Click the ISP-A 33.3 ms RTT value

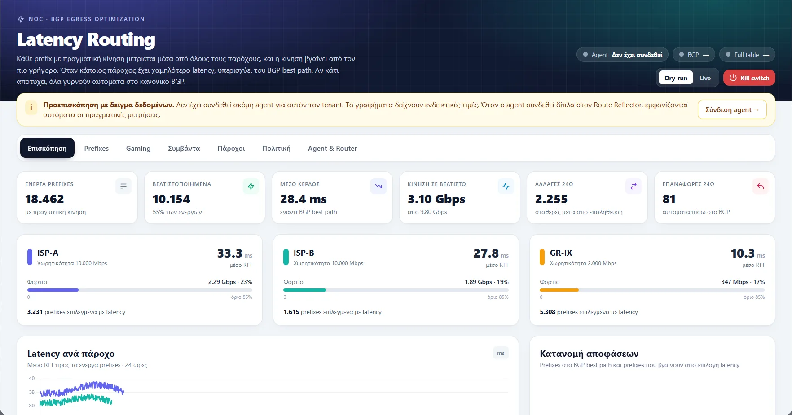pyautogui.click(x=234, y=253)
